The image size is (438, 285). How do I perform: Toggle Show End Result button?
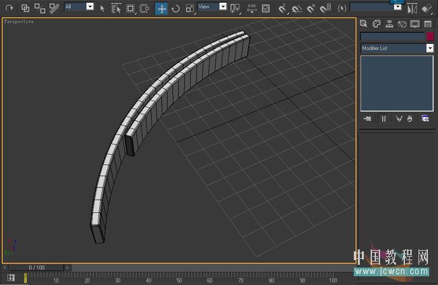384,119
